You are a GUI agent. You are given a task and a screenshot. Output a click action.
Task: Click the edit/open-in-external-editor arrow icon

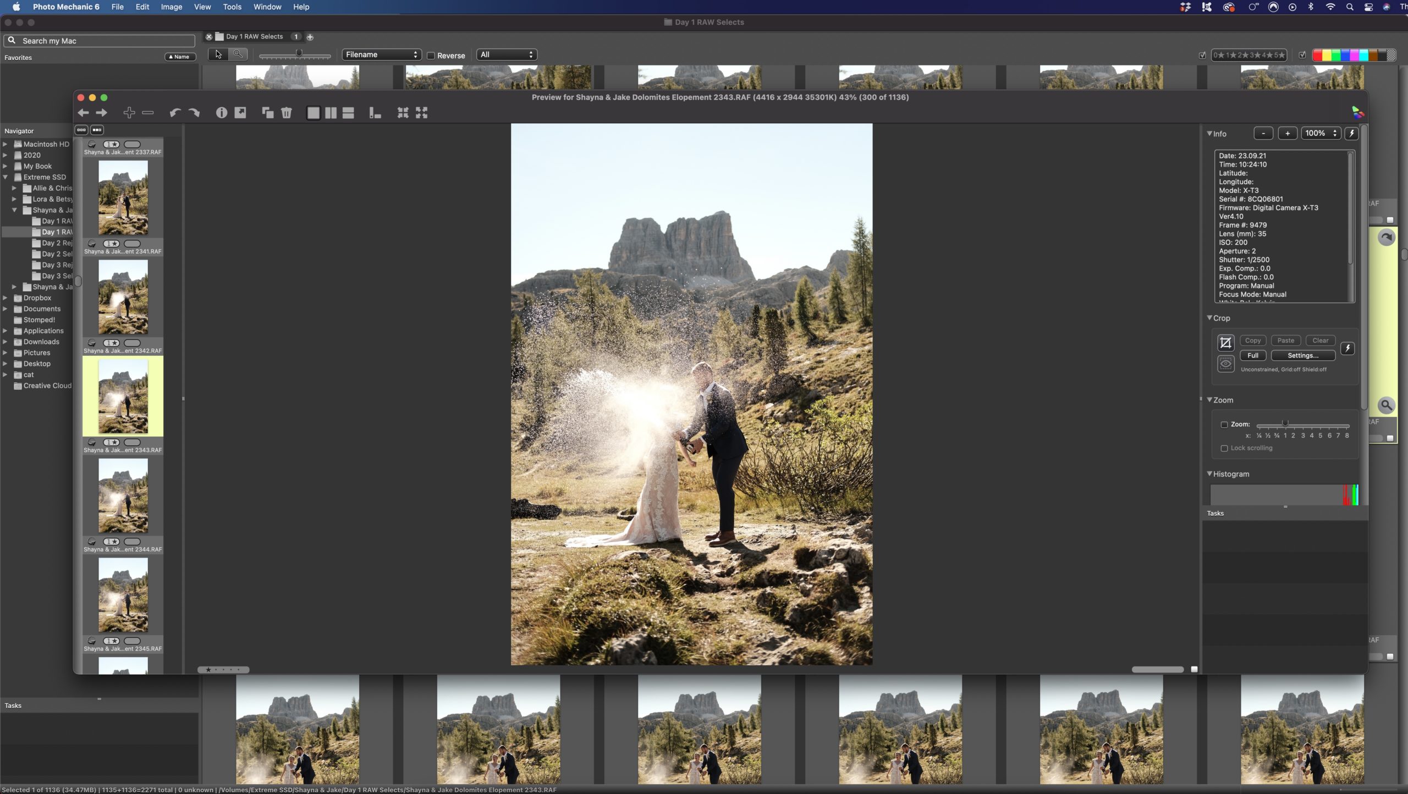coord(240,113)
